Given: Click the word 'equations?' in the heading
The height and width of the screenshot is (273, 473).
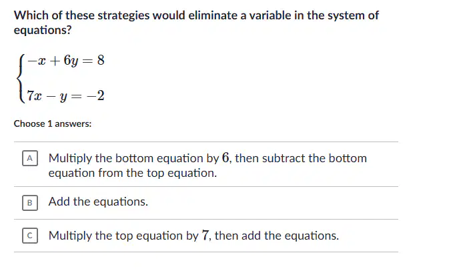Looking at the screenshot, I should click(x=43, y=30).
